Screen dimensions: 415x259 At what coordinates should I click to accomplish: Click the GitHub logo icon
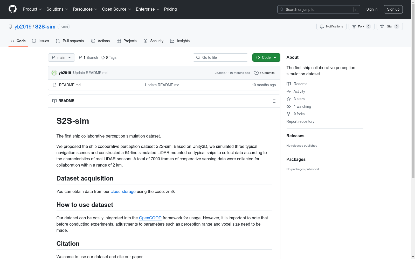click(12, 9)
